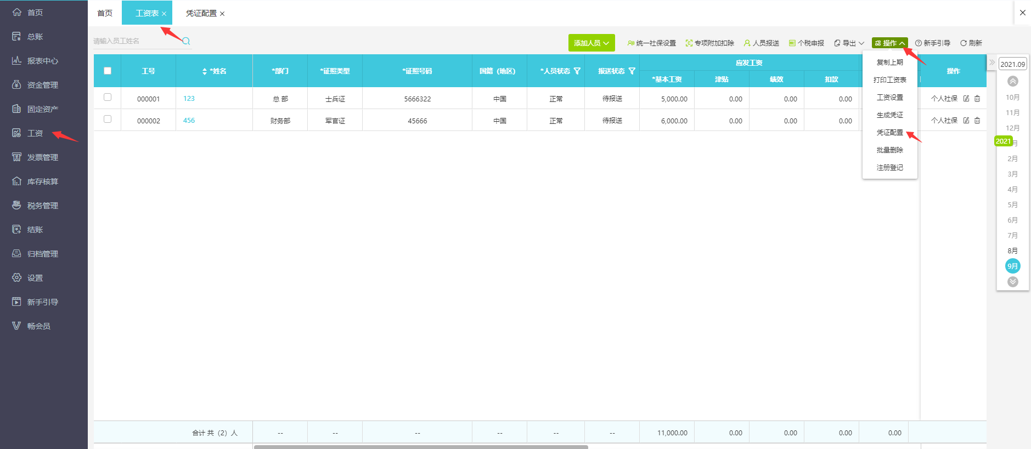This screenshot has width=1031, height=449.
Task: Open 固定资产 sidebar item
Action: pyautogui.click(x=42, y=109)
